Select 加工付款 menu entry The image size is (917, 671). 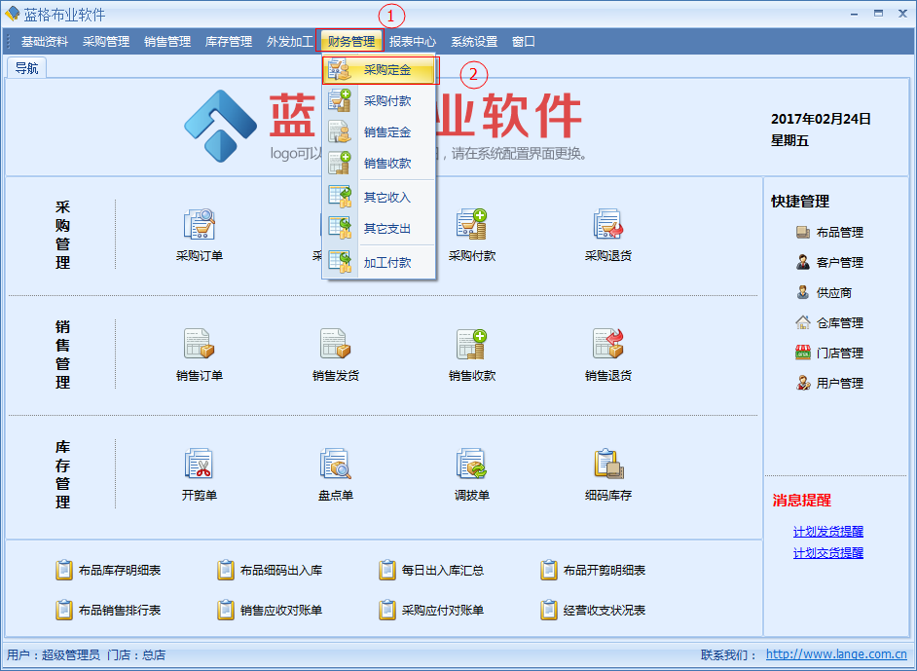pyautogui.click(x=386, y=263)
